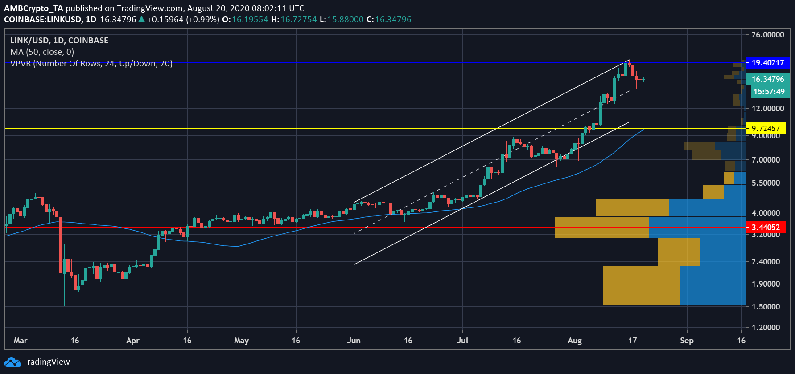Click the green up-arrow beside price 16.34796
The width and height of the screenshot is (795, 374).
tap(141, 20)
